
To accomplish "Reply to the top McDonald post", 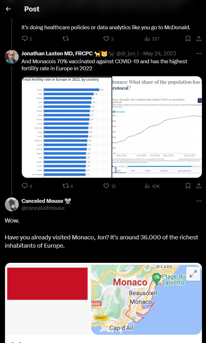I will pyautogui.click(x=25, y=39).
